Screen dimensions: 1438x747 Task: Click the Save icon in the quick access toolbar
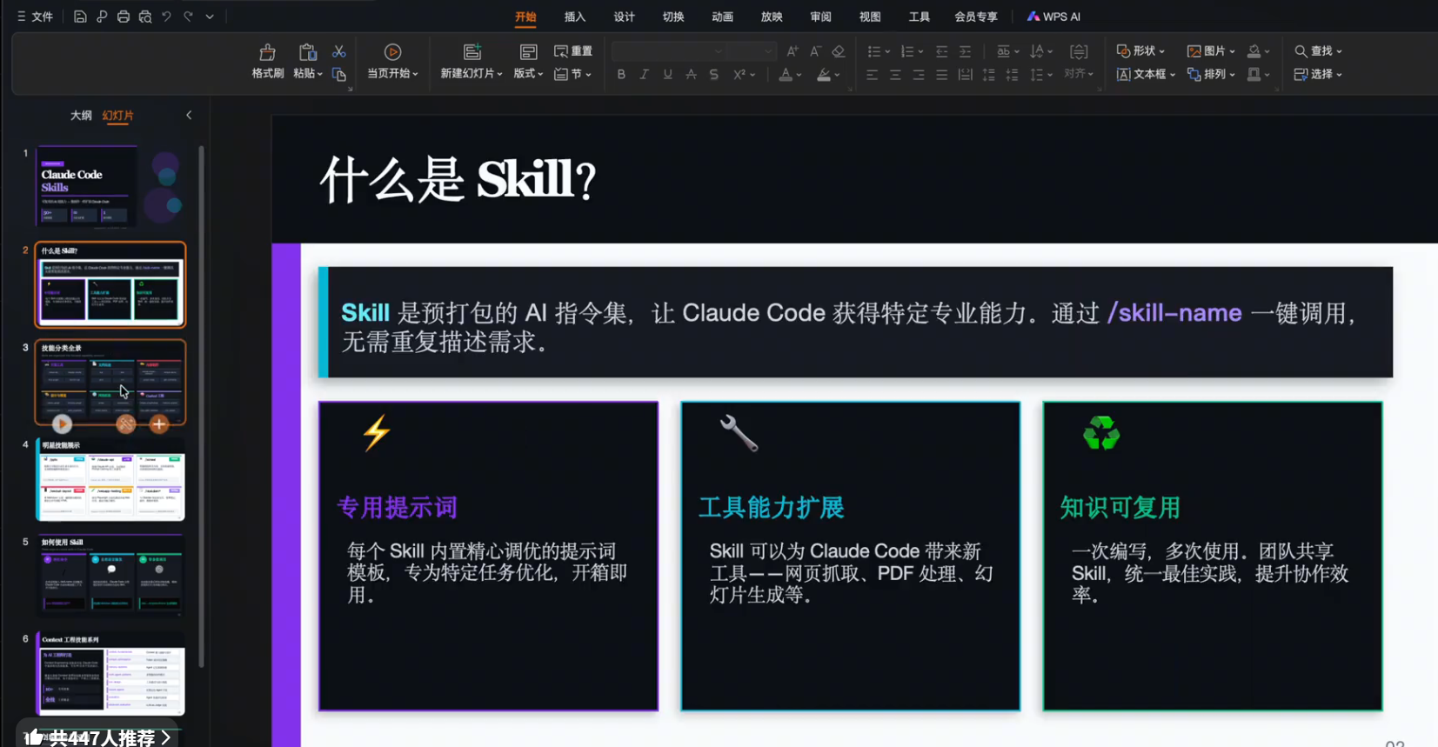pyautogui.click(x=80, y=17)
